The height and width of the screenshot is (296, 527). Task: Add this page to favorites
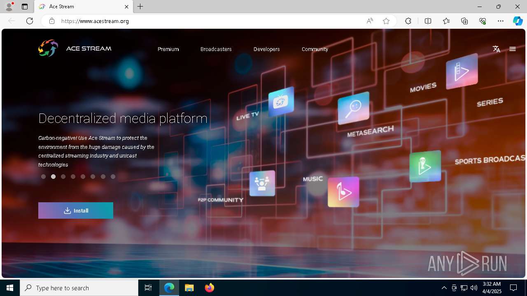coord(386,21)
